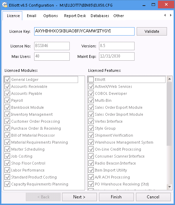
Task: Click the Next > button
Action: coord(79,197)
